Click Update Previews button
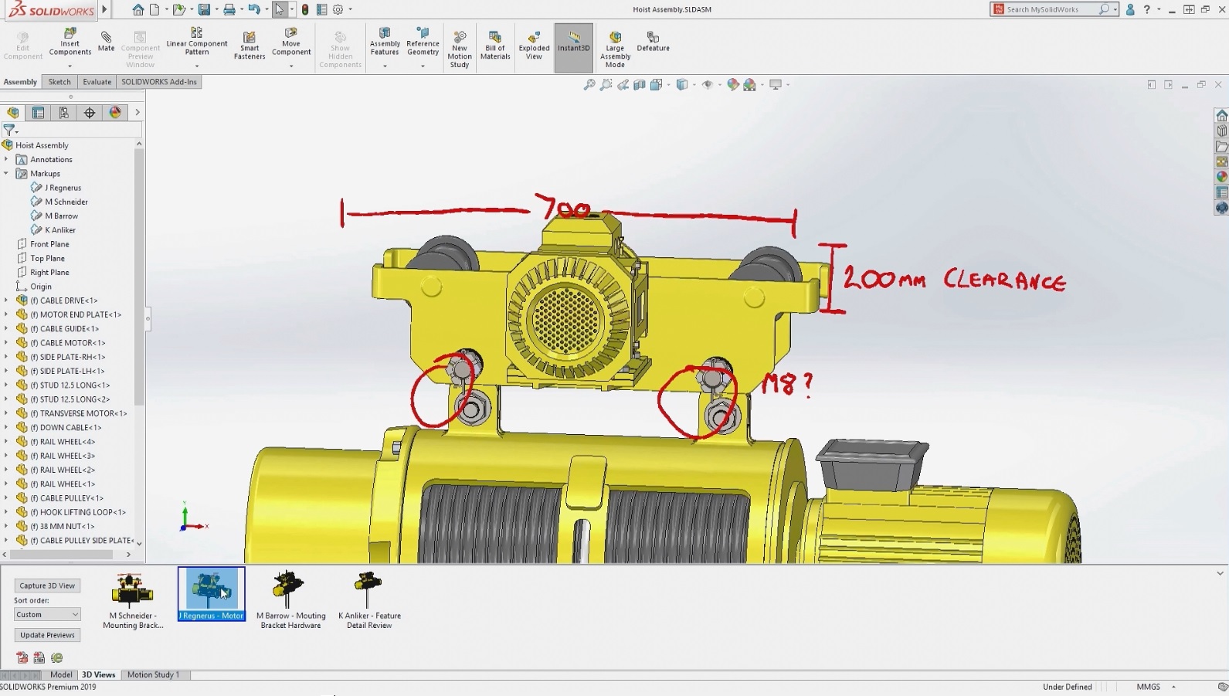The image size is (1229, 696). tap(47, 635)
